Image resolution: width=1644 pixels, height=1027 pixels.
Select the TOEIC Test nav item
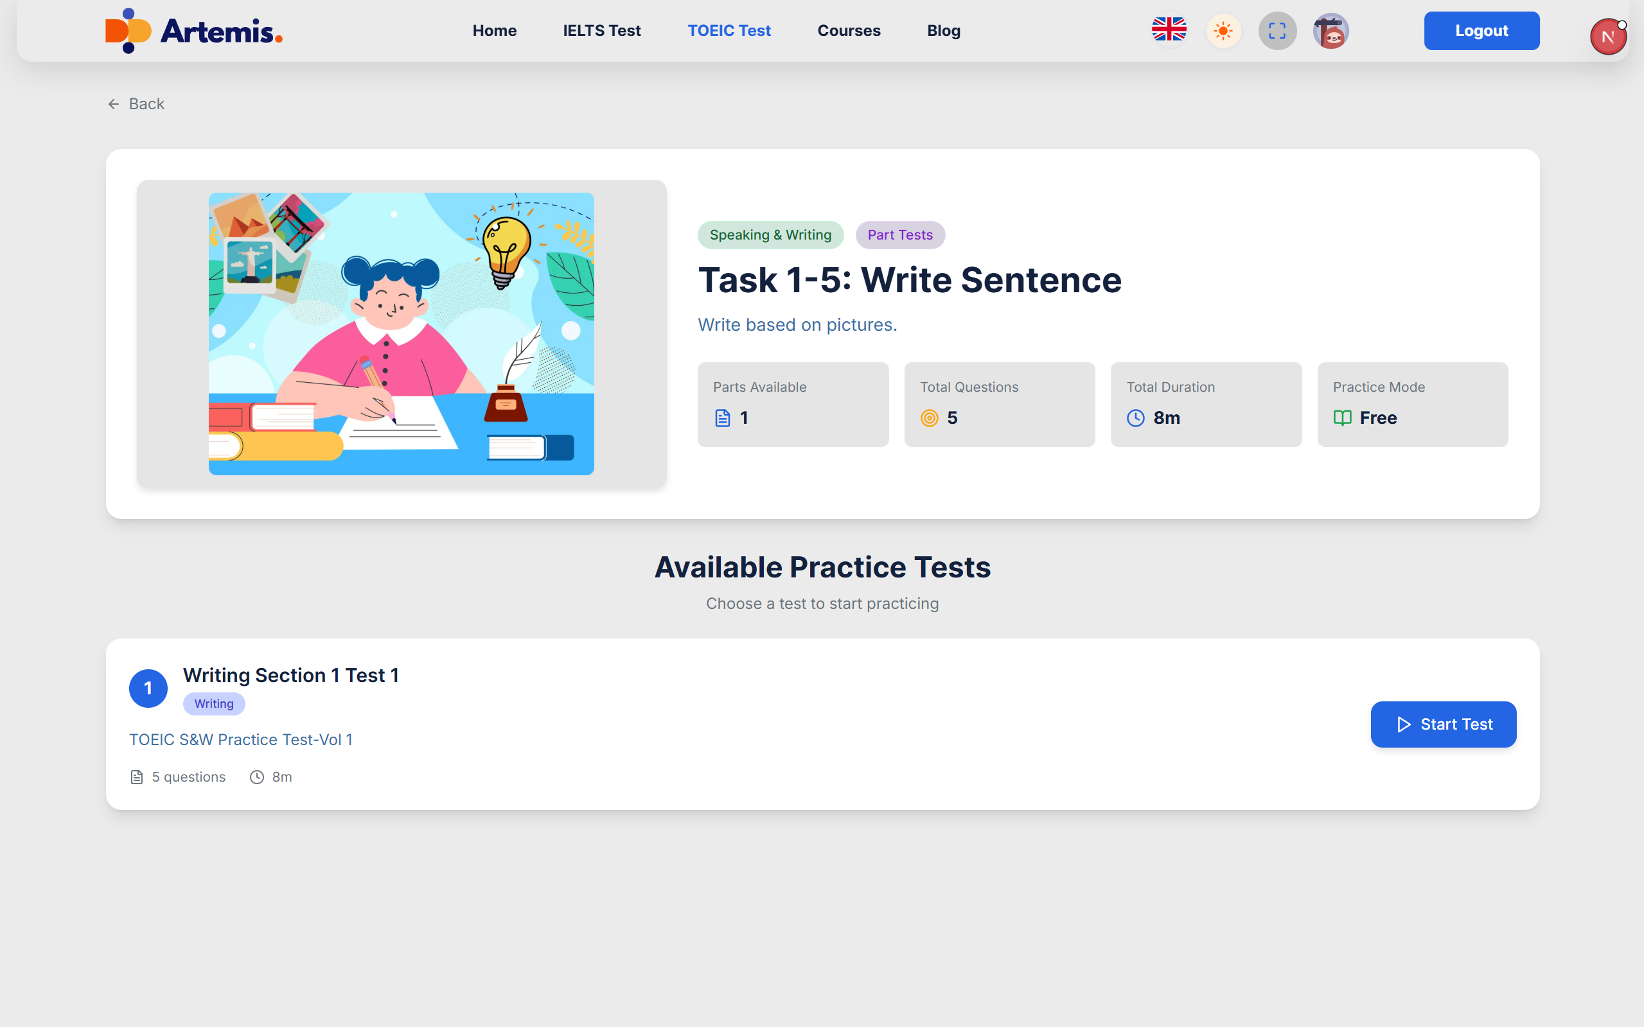(729, 31)
